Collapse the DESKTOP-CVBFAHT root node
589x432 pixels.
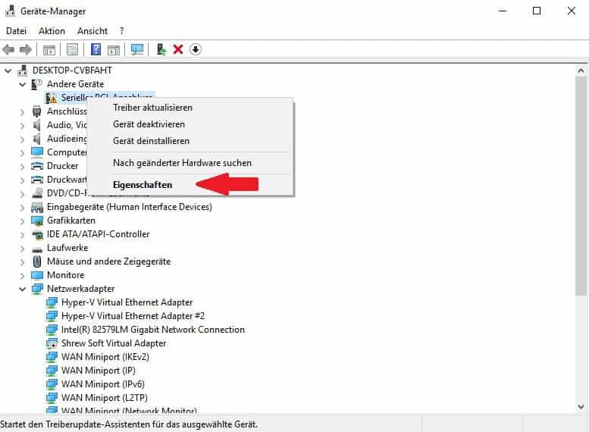[x=8, y=70]
